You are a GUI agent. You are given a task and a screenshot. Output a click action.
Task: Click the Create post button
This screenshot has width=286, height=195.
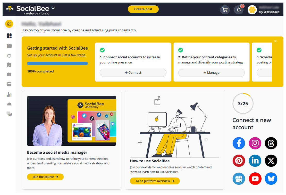click(143, 9)
